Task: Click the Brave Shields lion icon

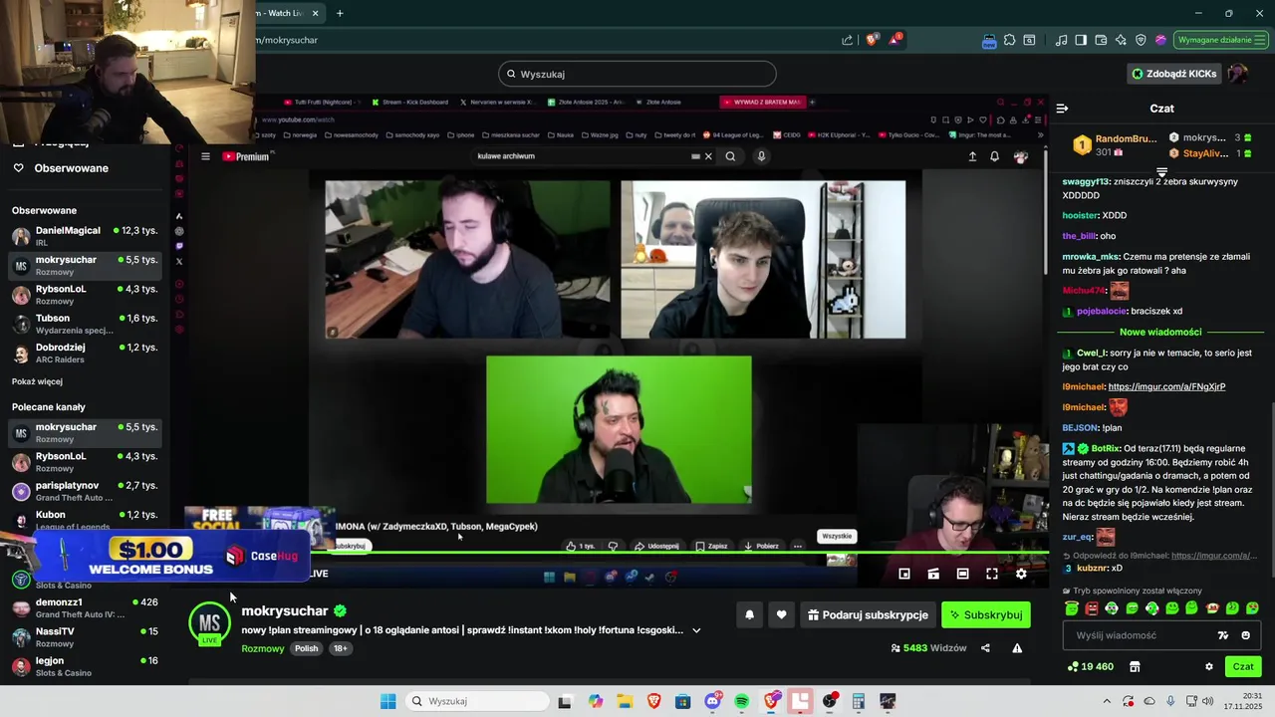Action: 872,40
